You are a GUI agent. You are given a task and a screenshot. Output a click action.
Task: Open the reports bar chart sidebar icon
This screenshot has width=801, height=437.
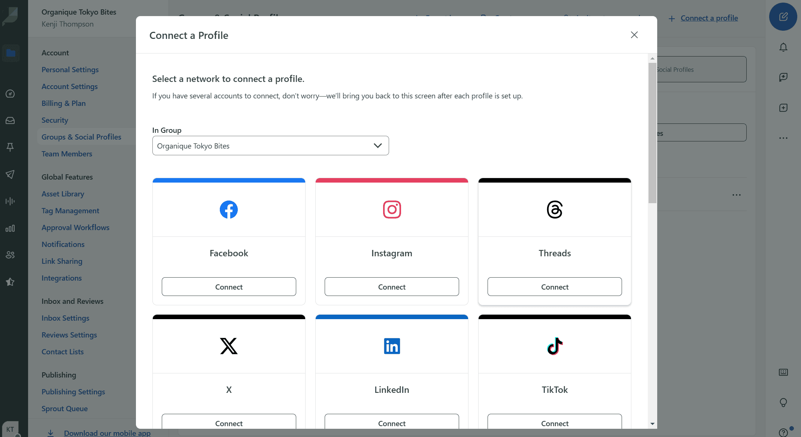[10, 228]
